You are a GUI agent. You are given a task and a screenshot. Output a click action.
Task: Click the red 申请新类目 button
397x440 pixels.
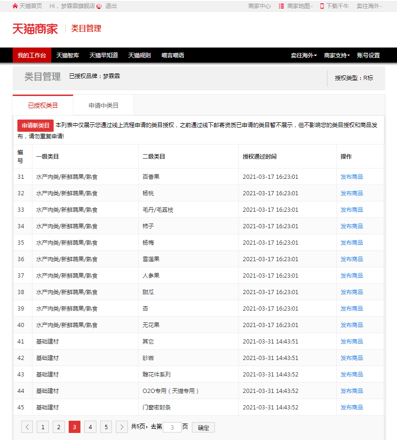(x=35, y=126)
